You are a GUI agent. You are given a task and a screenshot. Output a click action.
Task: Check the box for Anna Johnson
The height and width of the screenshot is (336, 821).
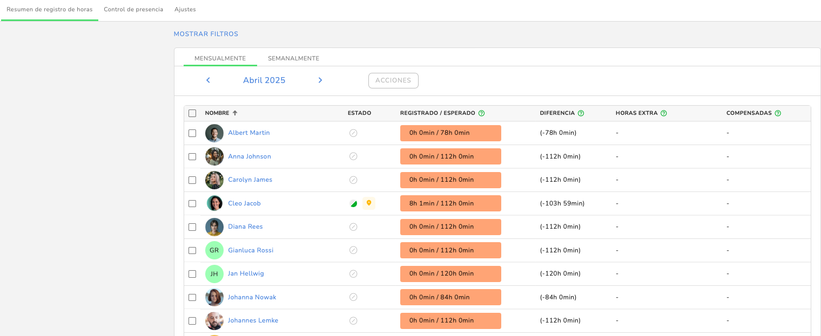pyautogui.click(x=192, y=156)
